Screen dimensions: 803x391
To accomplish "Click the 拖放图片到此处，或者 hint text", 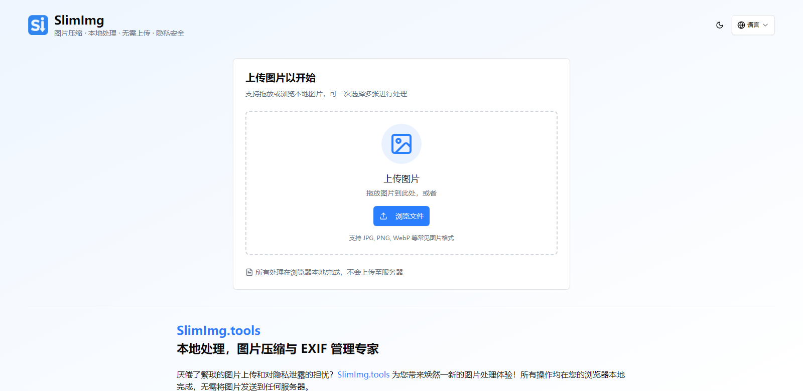I will pos(401,193).
